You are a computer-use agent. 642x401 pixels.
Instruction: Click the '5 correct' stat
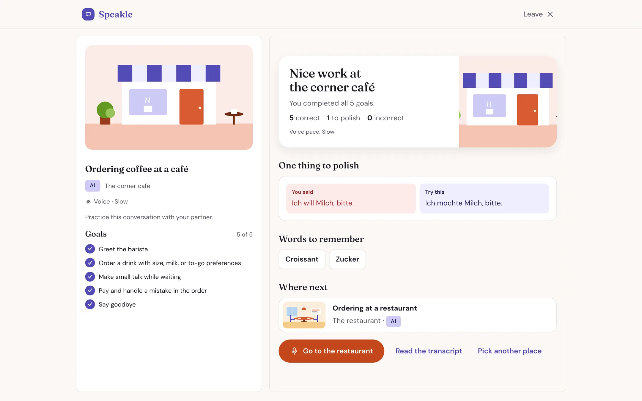click(305, 118)
